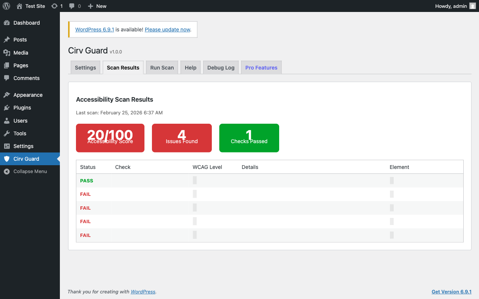Open the Debug Log tab
The height and width of the screenshot is (299, 479).
(x=221, y=67)
